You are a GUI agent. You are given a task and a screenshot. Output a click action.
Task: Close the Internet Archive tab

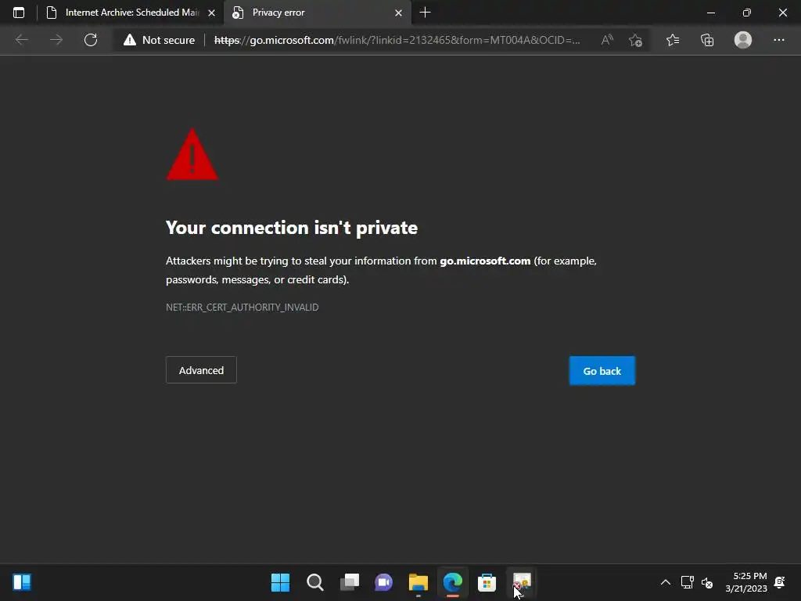click(211, 13)
